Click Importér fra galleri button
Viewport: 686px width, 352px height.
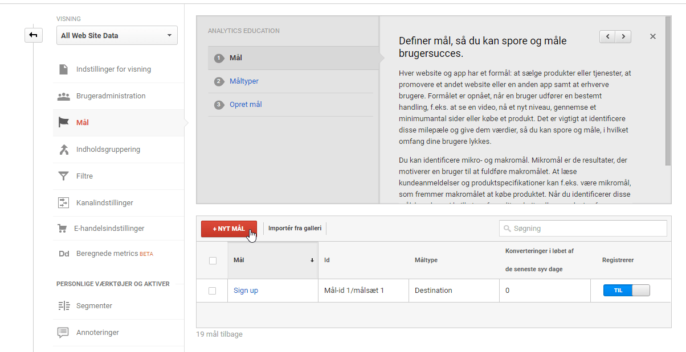(x=295, y=229)
